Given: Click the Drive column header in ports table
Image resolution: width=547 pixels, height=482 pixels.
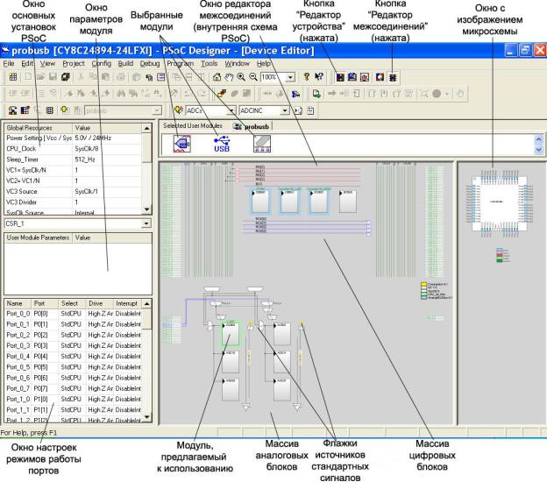Looking at the screenshot, I should [x=100, y=303].
